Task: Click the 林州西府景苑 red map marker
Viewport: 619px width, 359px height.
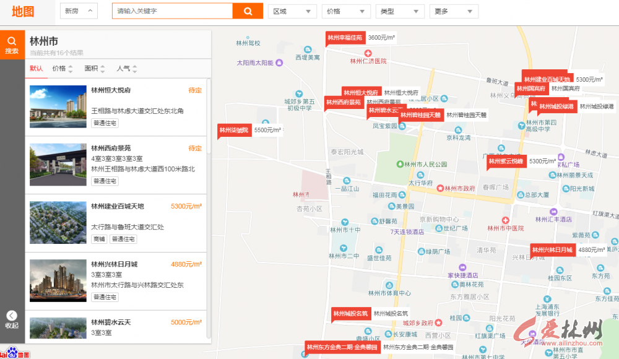Action: 344,102
